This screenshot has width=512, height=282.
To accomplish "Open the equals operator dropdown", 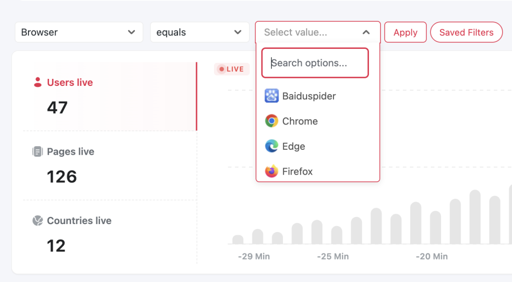I will [199, 32].
